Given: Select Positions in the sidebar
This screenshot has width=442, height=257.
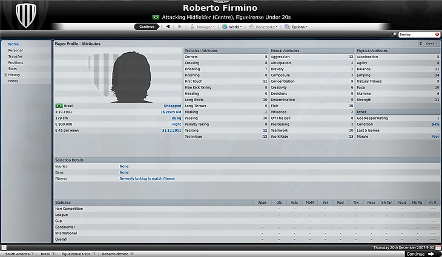Looking at the screenshot, I should click(16, 62).
